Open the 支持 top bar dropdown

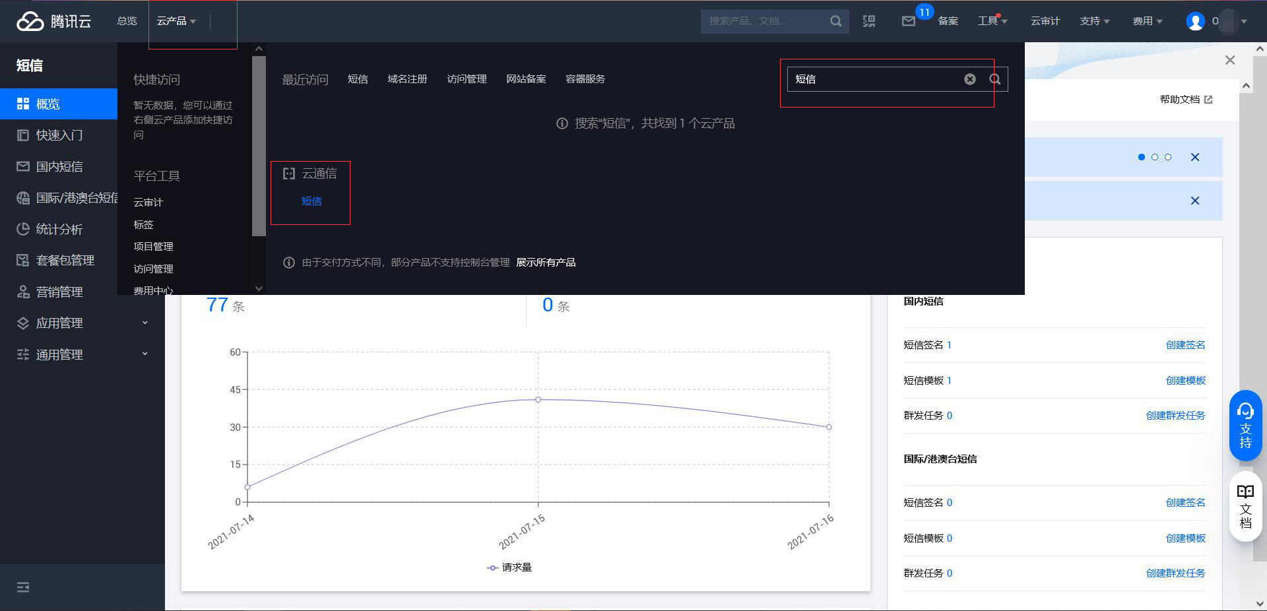coord(1095,21)
